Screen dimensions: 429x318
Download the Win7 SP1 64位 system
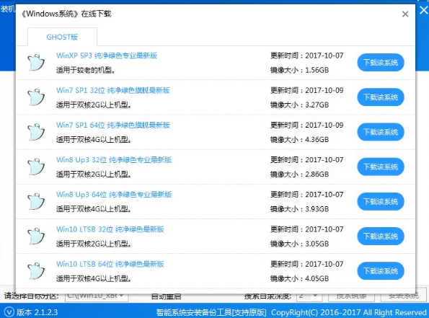click(381, 132)
